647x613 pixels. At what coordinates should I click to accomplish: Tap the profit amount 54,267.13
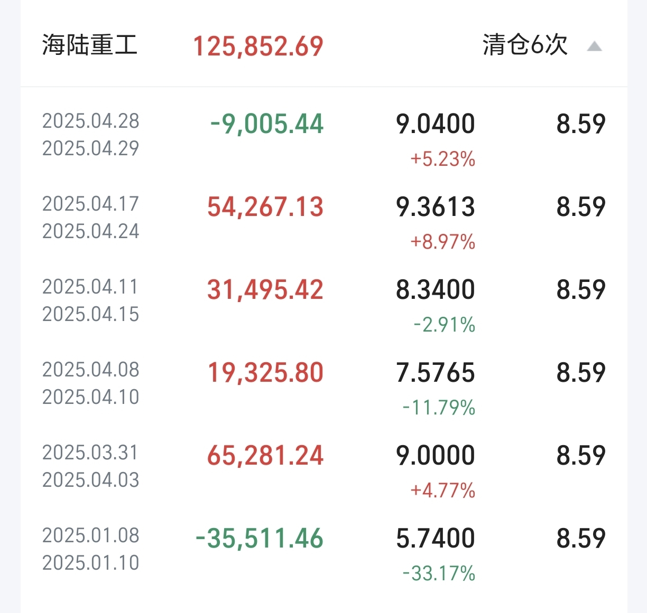[x=265, y=207]
